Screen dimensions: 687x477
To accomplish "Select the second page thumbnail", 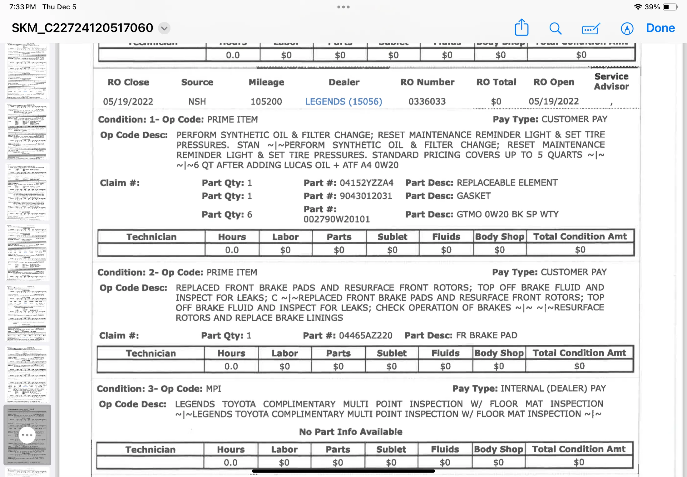I will click(x=27, y=131).
